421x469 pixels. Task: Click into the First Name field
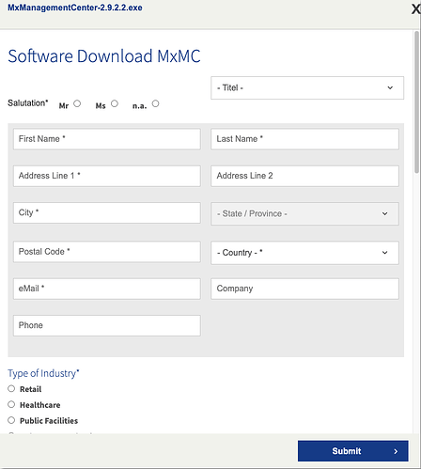tap(107, 139)
